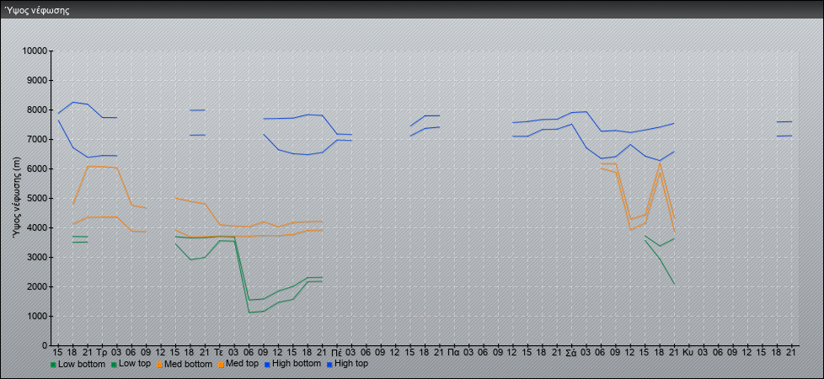Viewport: 824px width, 379px height.
Task: Click the 'Ύψος νέφωσης' panel title
Action: click(x=37, y=10)
